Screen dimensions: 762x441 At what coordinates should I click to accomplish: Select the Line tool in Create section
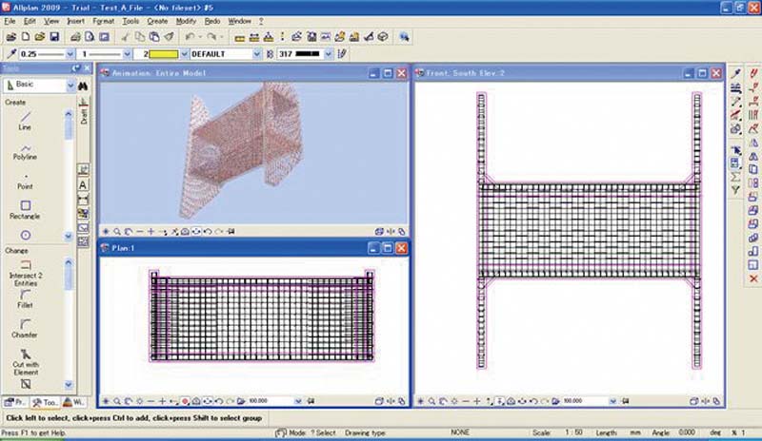(26, 120)
